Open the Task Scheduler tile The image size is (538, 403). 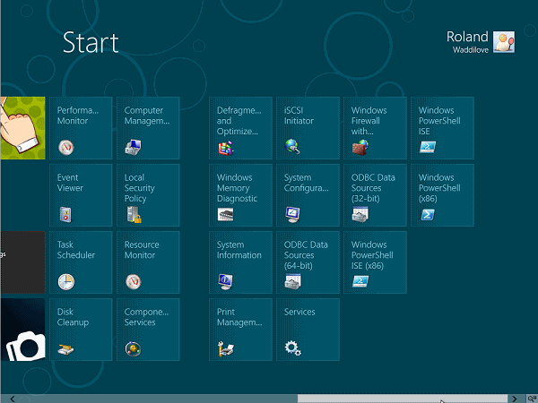pyautogui.click(x=81, y=262)
